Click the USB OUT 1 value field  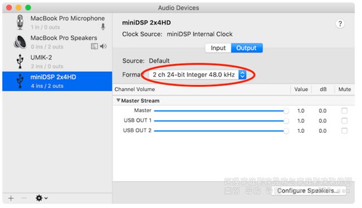[x=301, y=121]
